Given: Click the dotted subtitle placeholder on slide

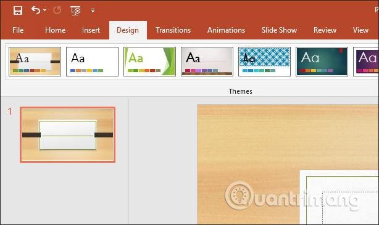Looking at the screenshot, I should coord(351,208).
